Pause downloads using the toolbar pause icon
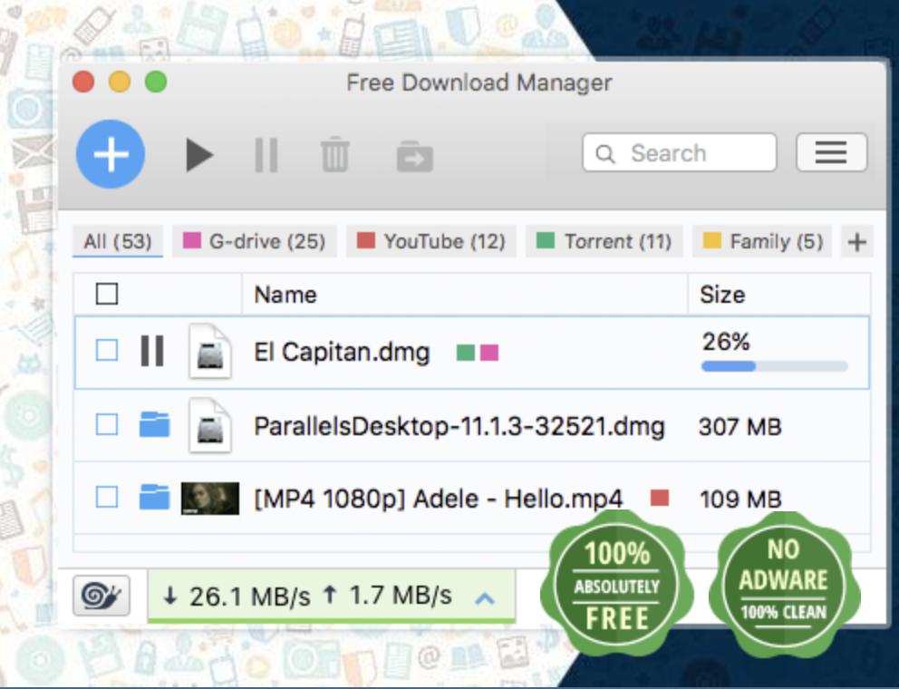The image size is (899, 689). pos(266,155)
